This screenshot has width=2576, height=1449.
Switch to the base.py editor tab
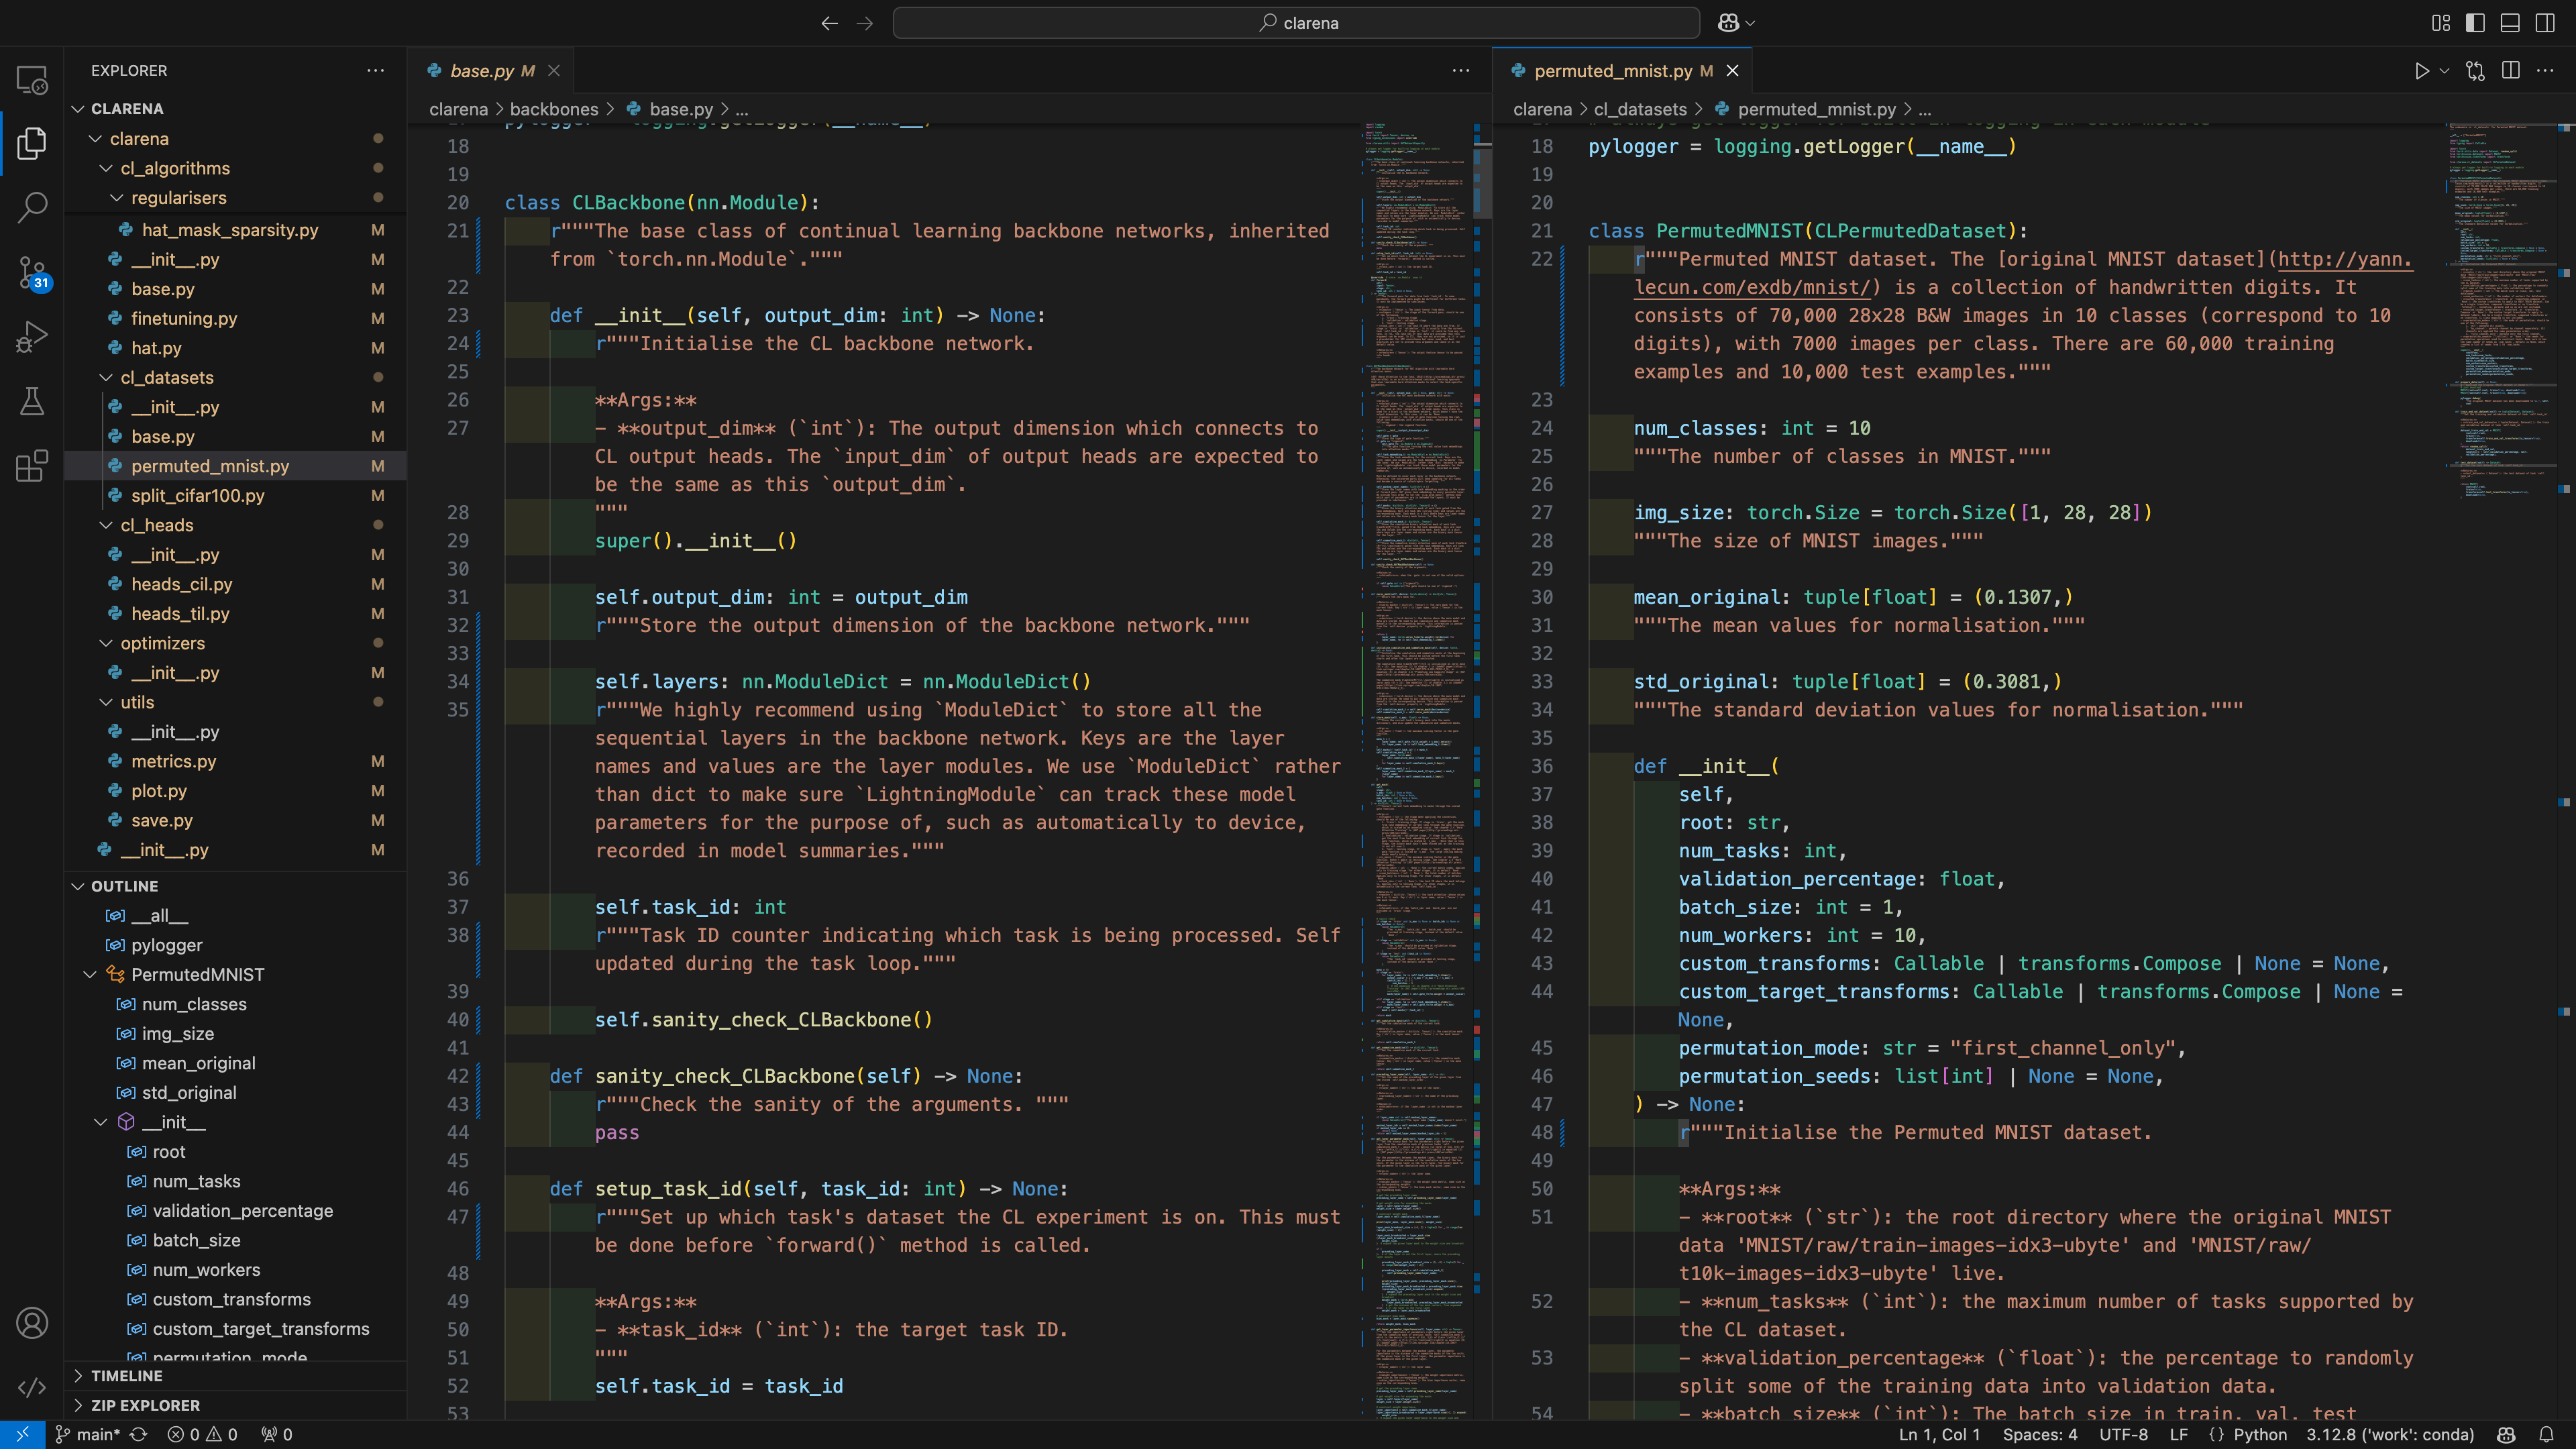(482, 71)
